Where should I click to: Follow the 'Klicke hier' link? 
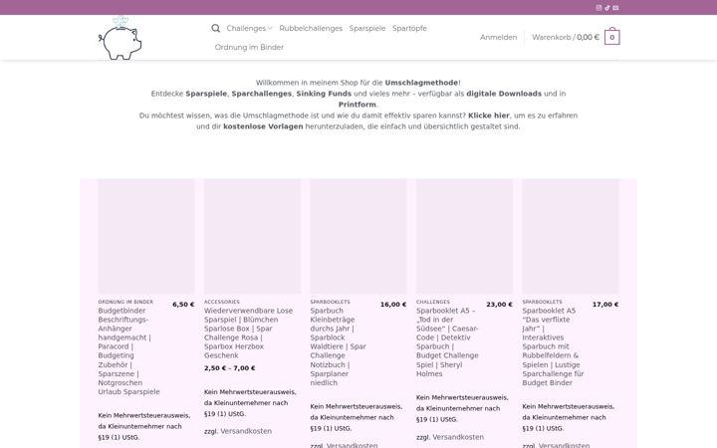[x=488, y=115]
